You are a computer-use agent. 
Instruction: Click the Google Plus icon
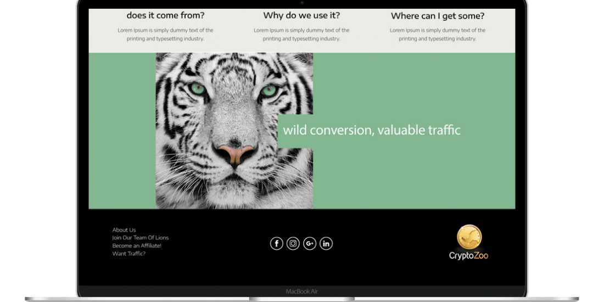click(310, 243)
